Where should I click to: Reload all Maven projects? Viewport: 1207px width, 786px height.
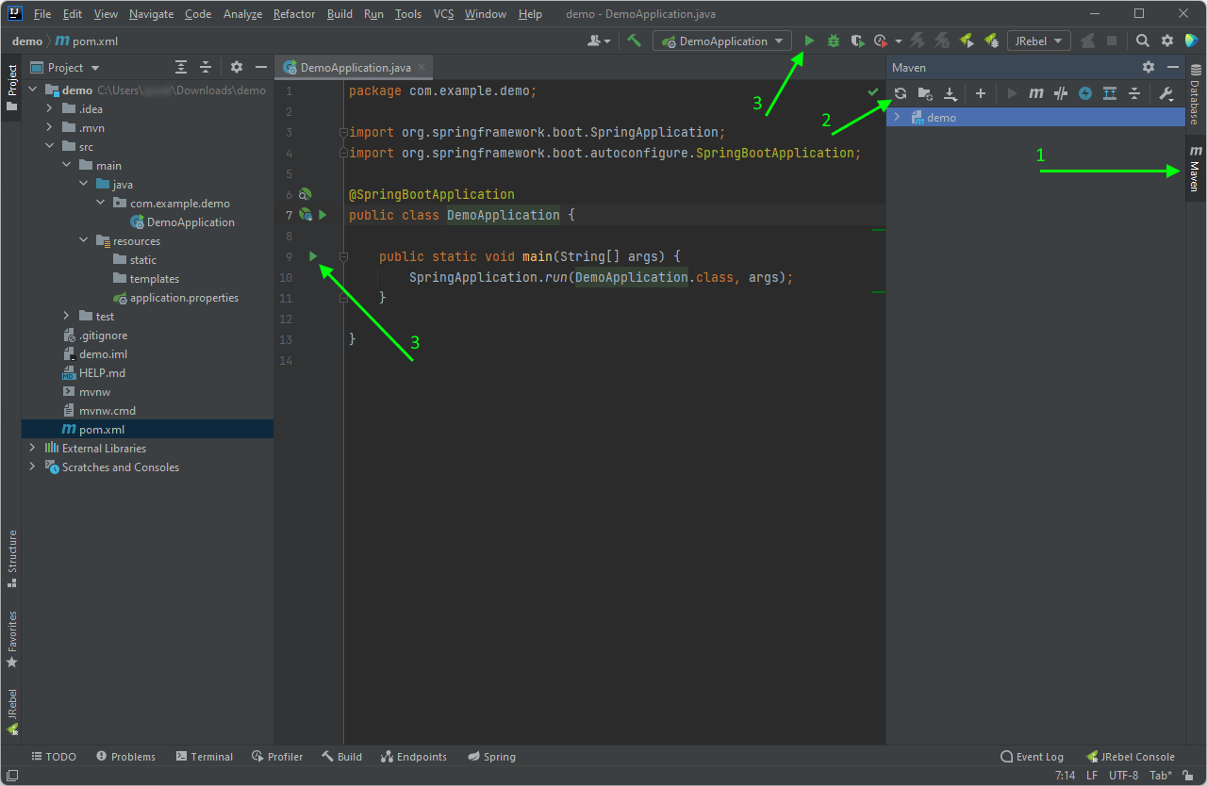(900, 93)
